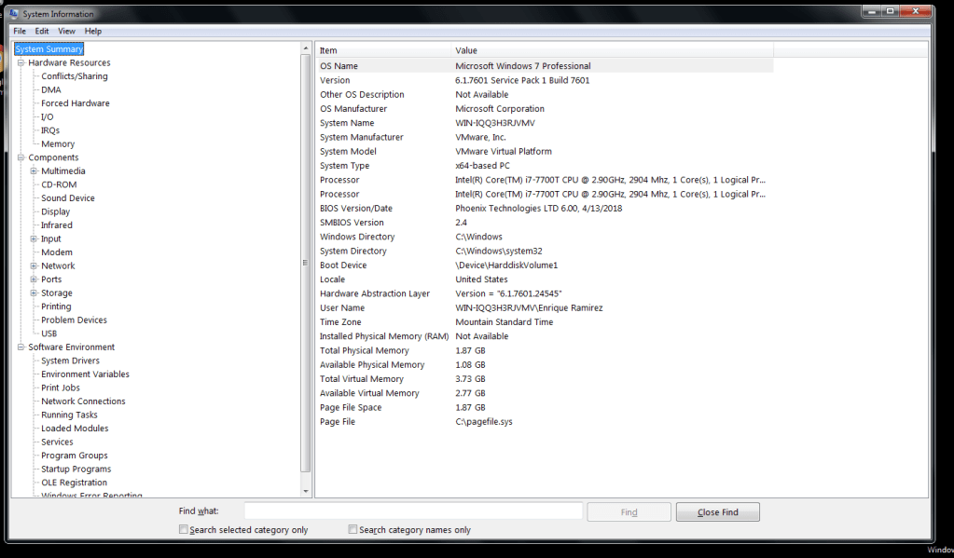
Task: Select System Drivers tree item
Action: [x=70, y=361]
